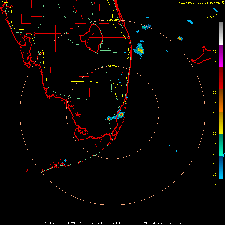
Task: Click the 70 value on the color scale
Action: (x=215, y=52)
